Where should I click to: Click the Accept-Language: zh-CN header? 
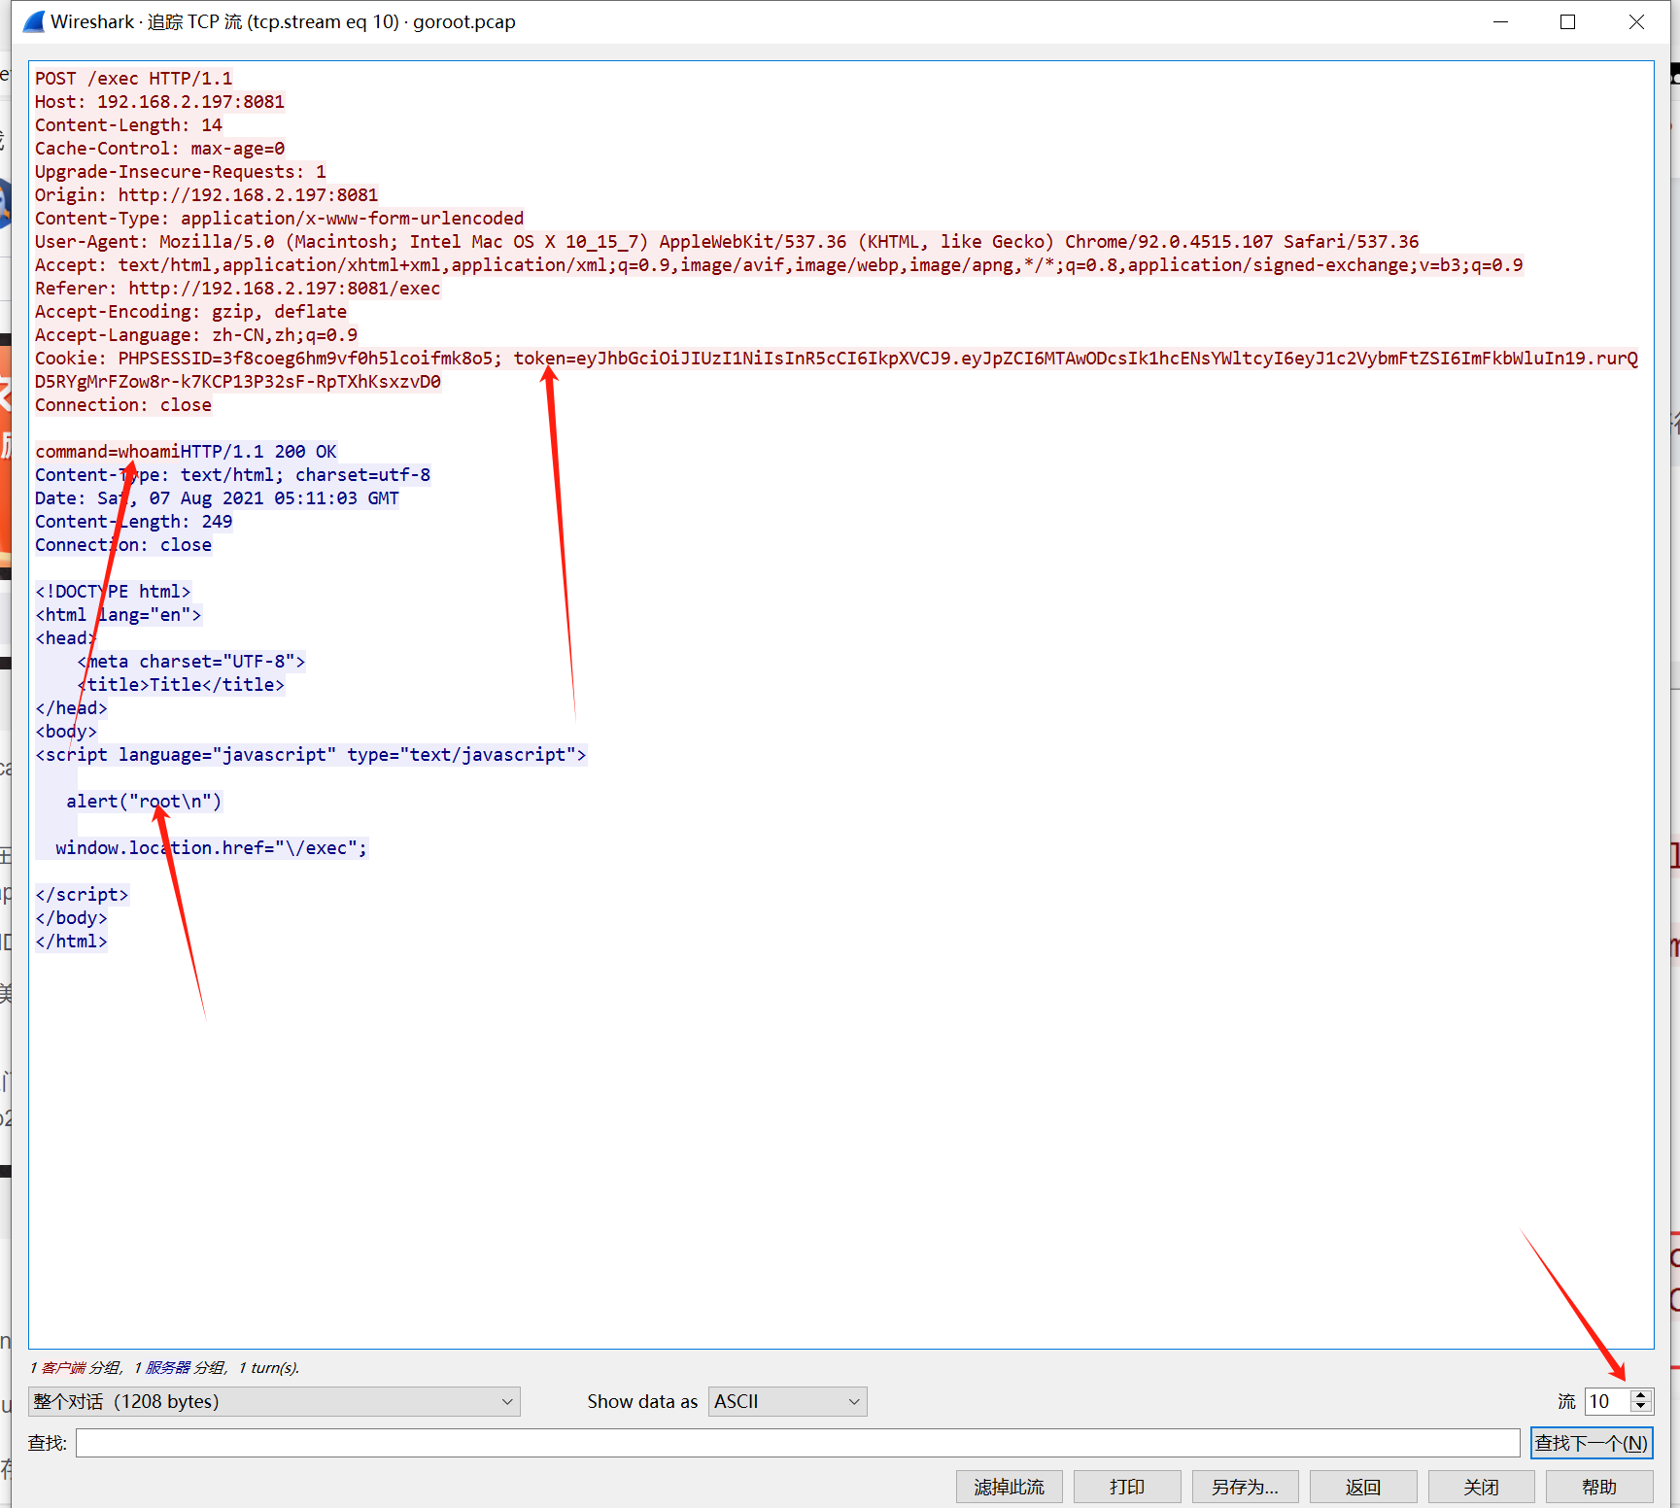click(x=196, y=335)
